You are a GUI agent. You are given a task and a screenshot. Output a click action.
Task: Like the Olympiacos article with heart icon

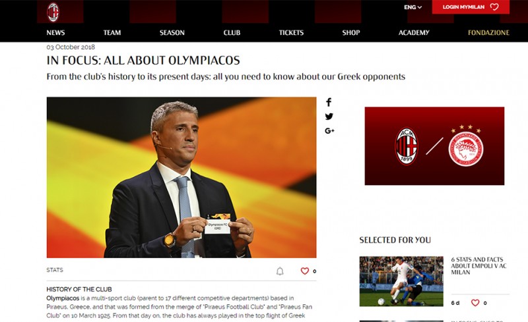pos(305,271)
